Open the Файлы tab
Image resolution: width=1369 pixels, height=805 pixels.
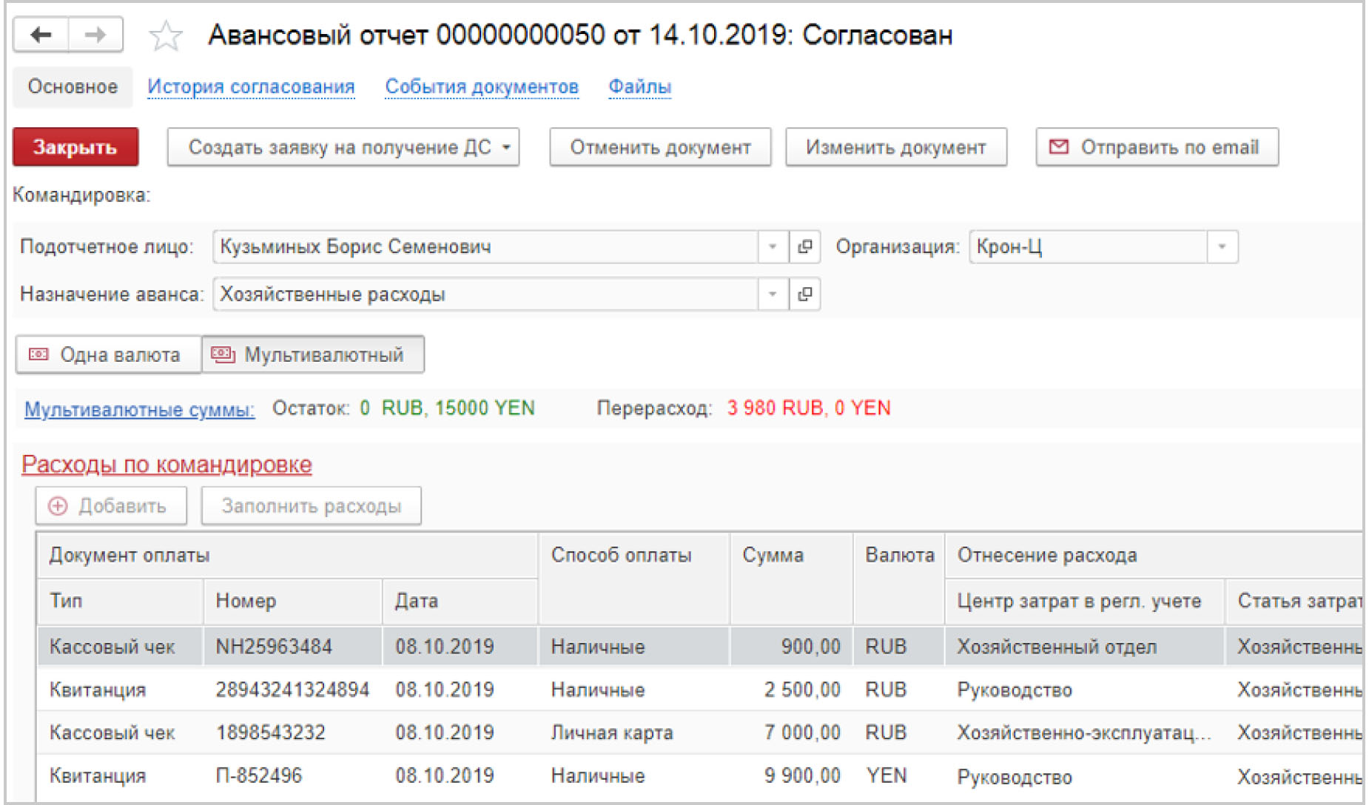coord(639,87)
